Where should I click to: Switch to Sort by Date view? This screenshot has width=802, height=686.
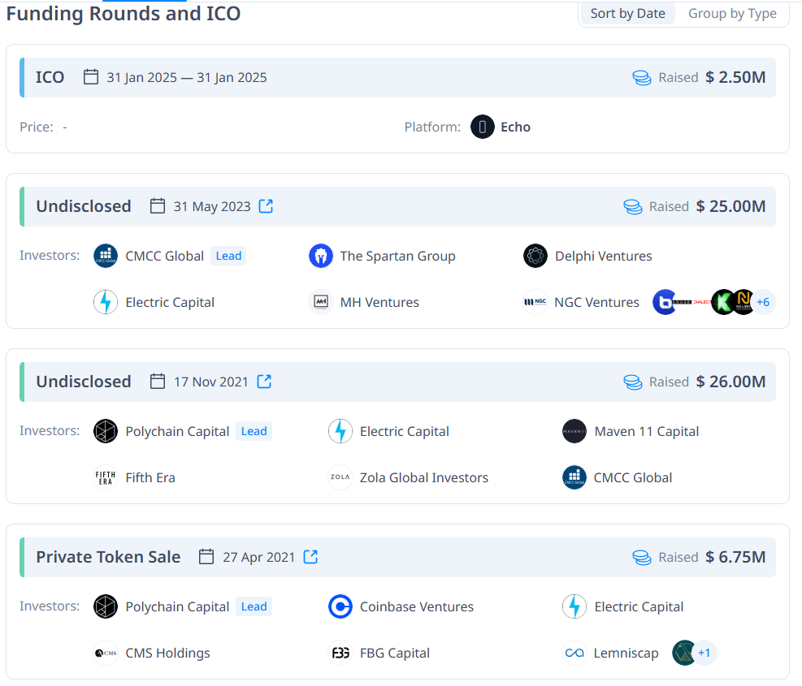click(x=627, y=13)
